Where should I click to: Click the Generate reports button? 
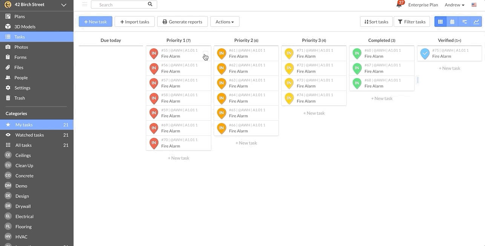tap(182, 22)
